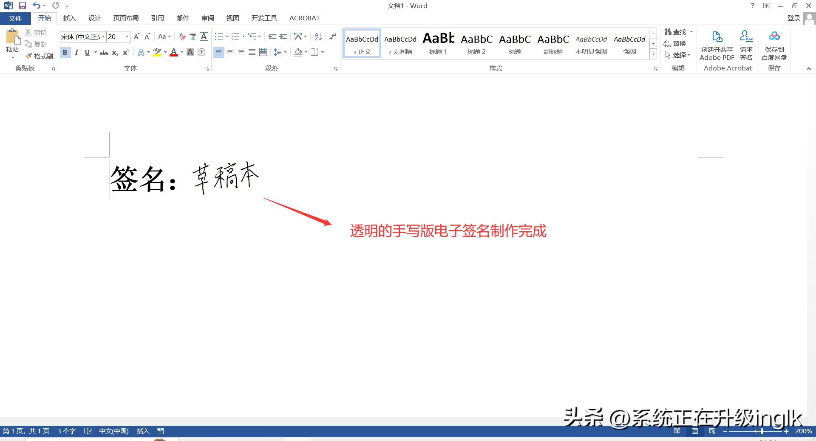The image size is (816, 441).
Task: Open Change Case Aa dropdown
Action: (164, 37)
